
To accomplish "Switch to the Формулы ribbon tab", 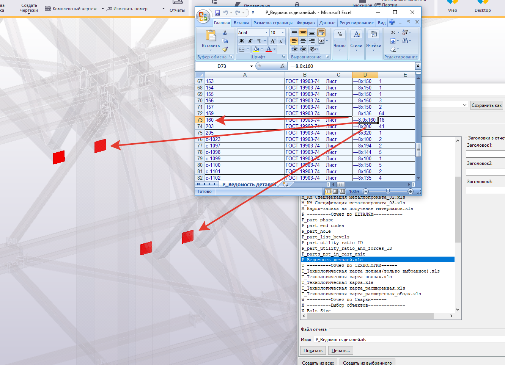I will click(306, 23).
